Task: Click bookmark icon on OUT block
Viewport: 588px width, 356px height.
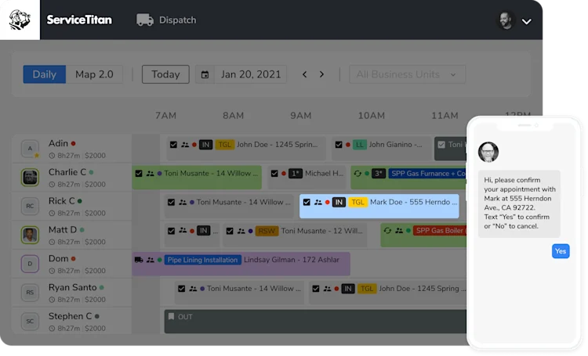Action: click(171, 317)
